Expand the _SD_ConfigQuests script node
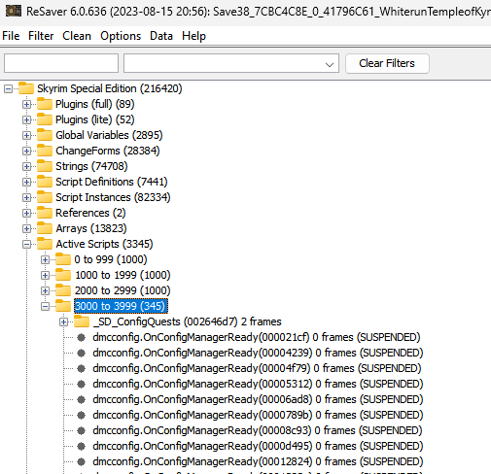 click(63, 322)
